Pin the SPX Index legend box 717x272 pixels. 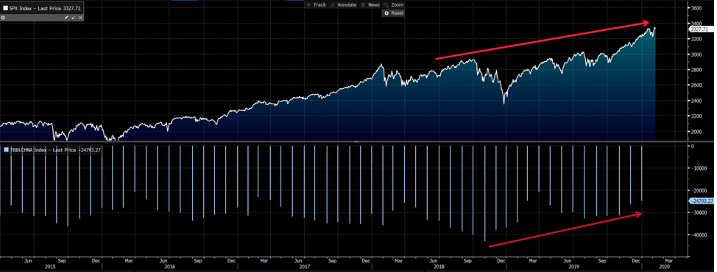[x=66, y=18]
